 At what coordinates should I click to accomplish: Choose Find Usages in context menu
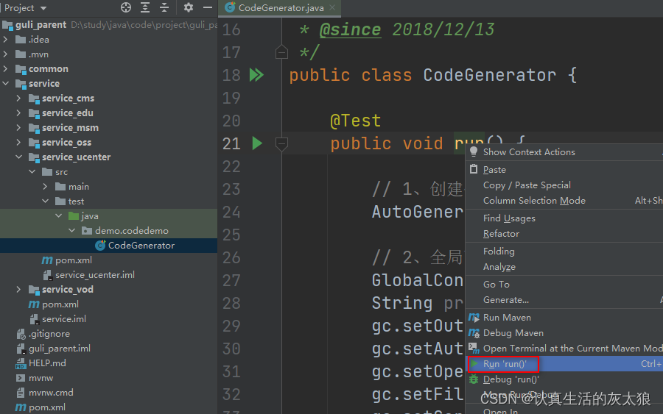coord(564,218)
